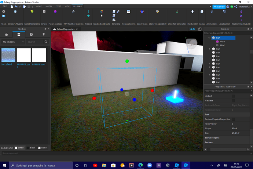Click the Windows Start button
Image resolution: width=253 pixels, height=169 pixels.
point(4,165)
